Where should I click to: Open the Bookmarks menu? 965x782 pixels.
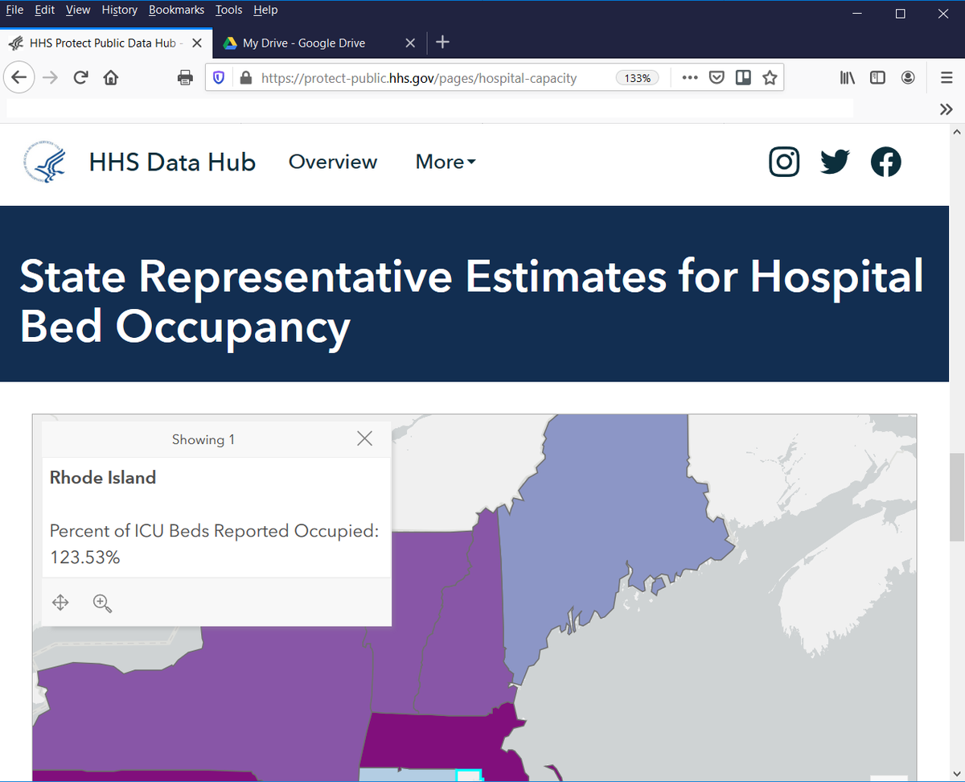tap(176, 10)
